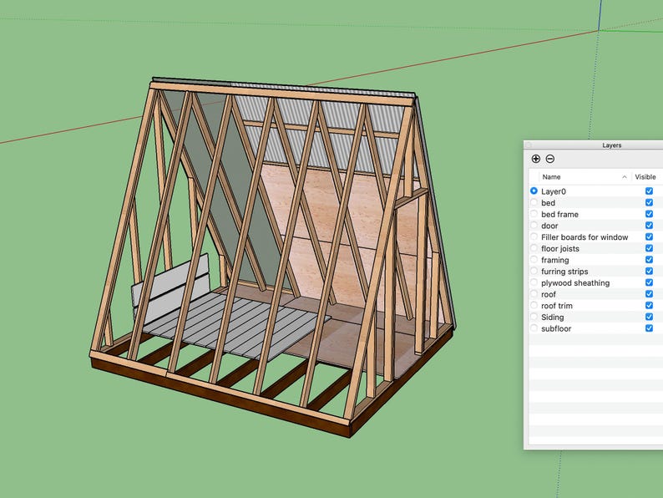Select the plywood sheathing layer name

click(x=575, y=282)
